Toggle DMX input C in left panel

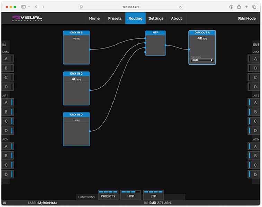click(7, 78)
